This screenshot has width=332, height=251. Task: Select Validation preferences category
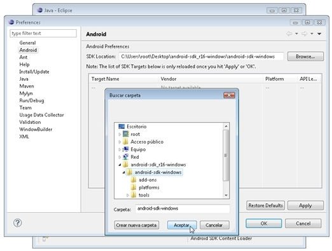click(x=30, y=122)
